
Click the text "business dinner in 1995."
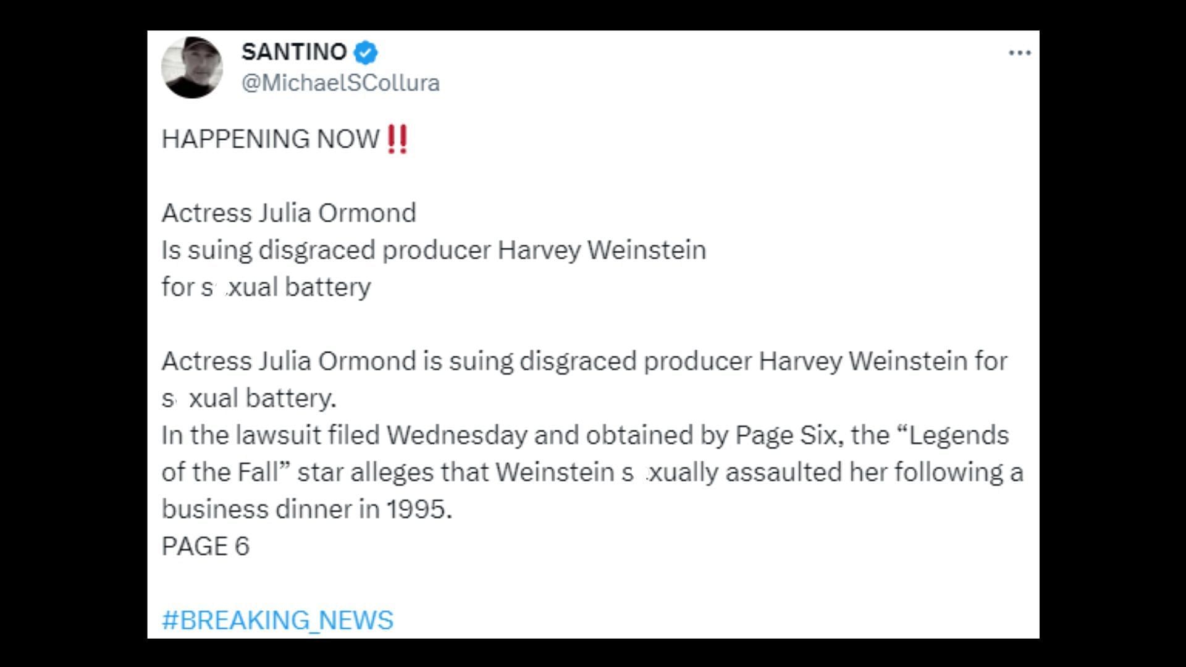click(307, 510)
